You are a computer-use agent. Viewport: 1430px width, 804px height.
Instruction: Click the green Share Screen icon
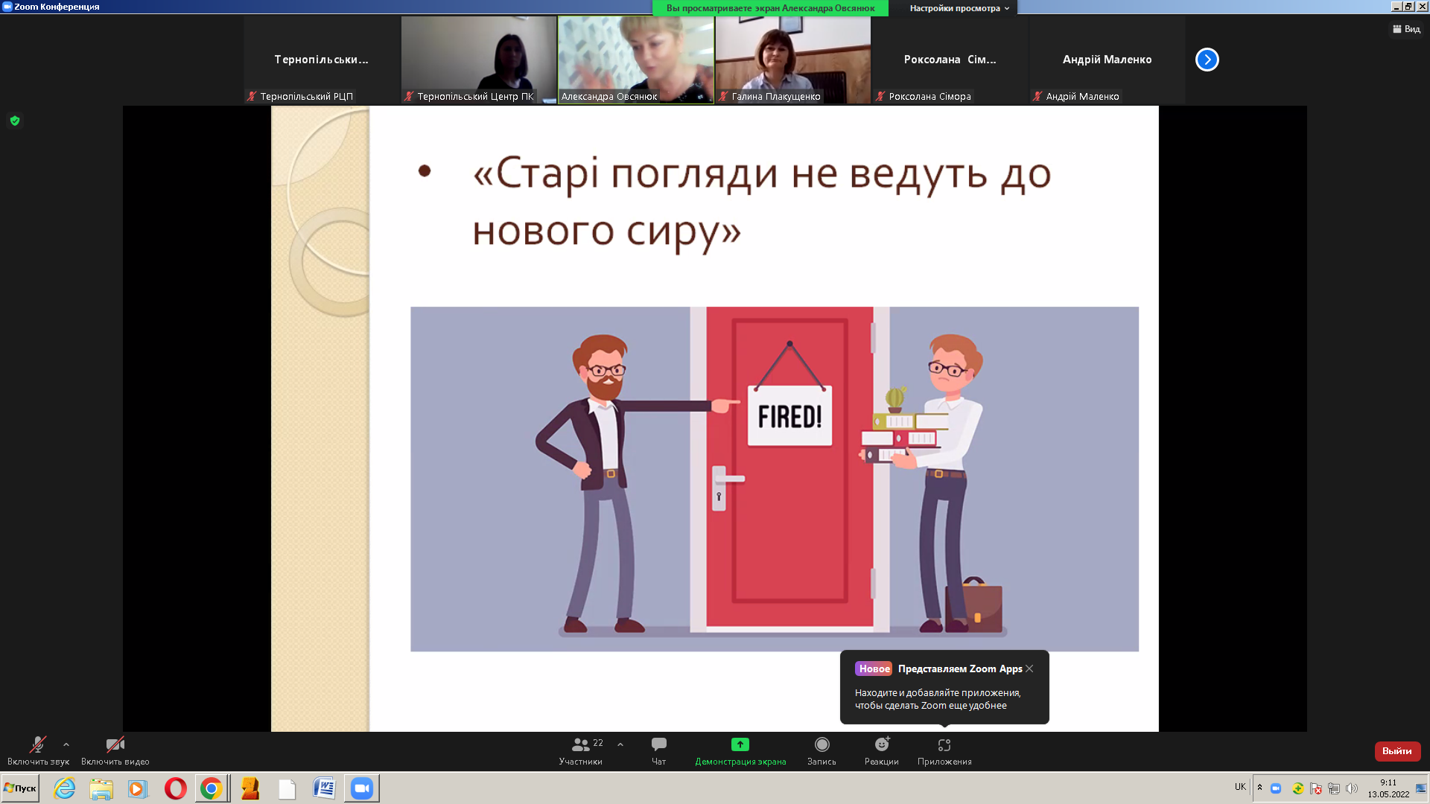[740, 744]
